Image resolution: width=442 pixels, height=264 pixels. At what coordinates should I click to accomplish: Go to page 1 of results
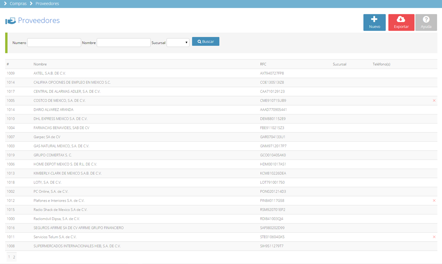[x=9, y=257]
